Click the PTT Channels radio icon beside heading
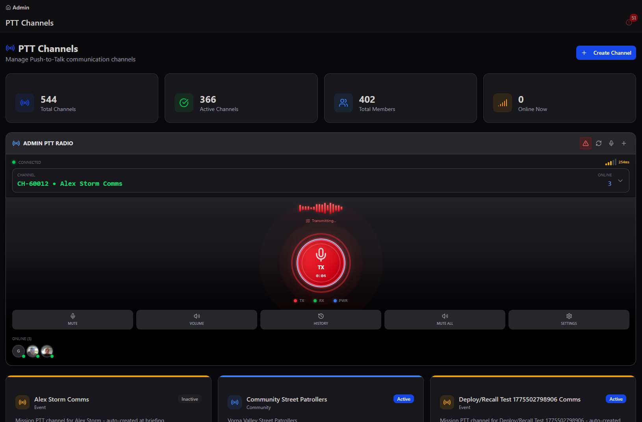Image resolution: width=642 pixels, height=422 pixels. (10, 48)
